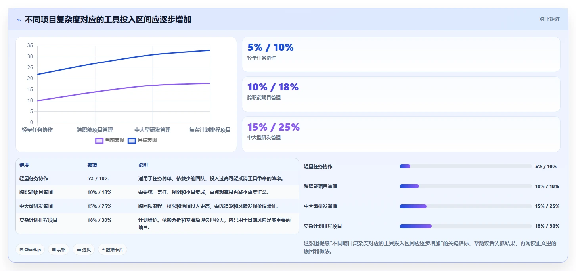Viewport: 576px width, 271px height.
Task: Click the description starting 需要统一责任、视图和少量集成
Action: [204, 192]
